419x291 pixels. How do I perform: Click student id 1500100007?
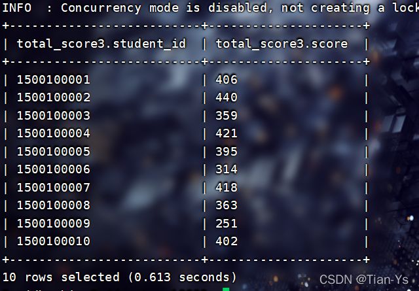point(54,188)
